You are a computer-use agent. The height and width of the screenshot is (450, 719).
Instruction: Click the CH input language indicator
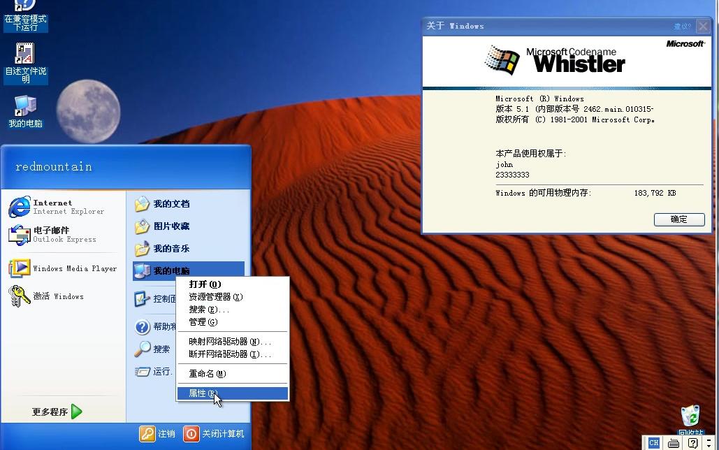(x=653, y=443)
